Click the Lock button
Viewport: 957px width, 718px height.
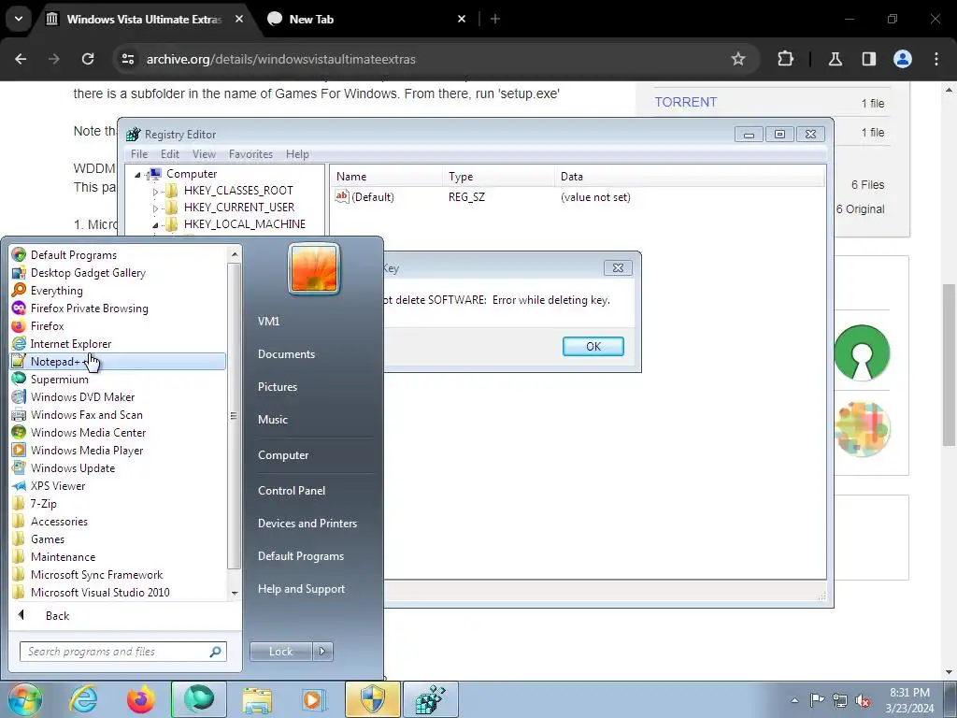coord(280,652)
